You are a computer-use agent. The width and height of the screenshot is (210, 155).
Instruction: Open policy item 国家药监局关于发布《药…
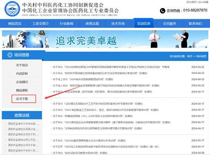click(24, 150)
